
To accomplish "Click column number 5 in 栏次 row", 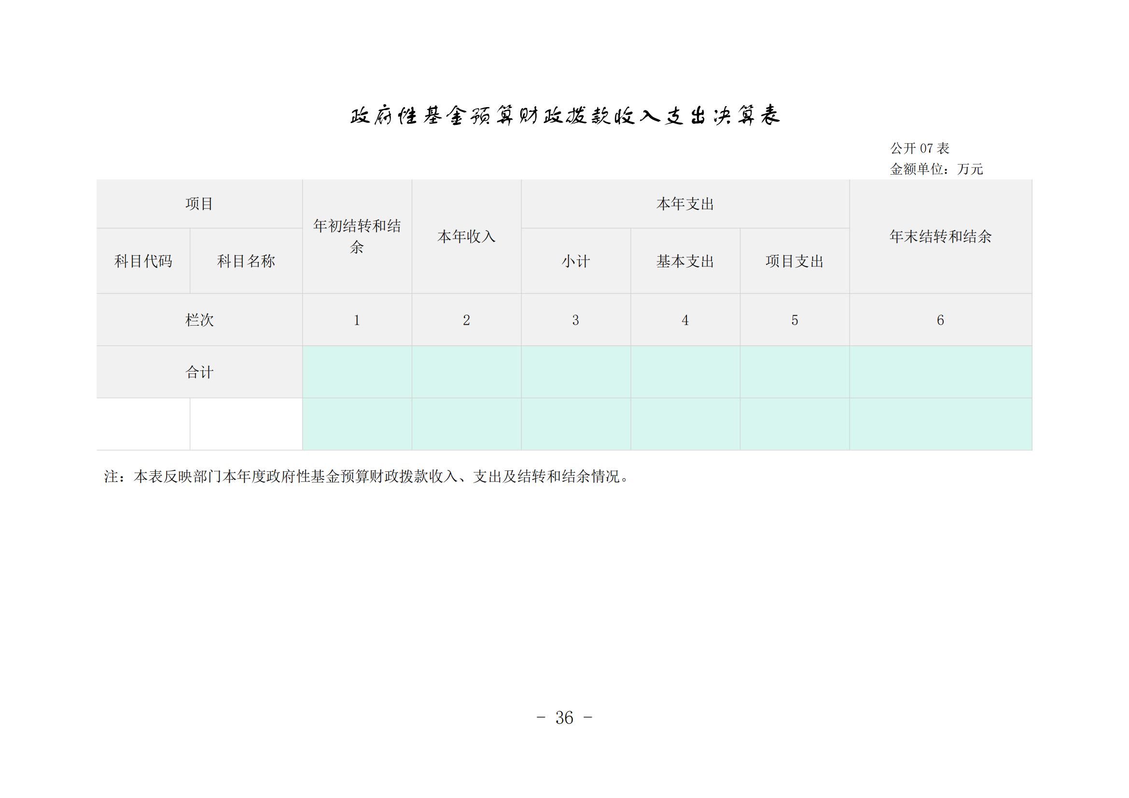I will [x=794, y=320].
